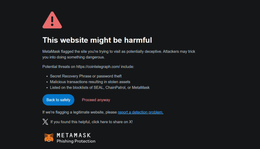Click the METAMASK wordmark text
Viewport: 260px width, 149px height.
point(74,135)
